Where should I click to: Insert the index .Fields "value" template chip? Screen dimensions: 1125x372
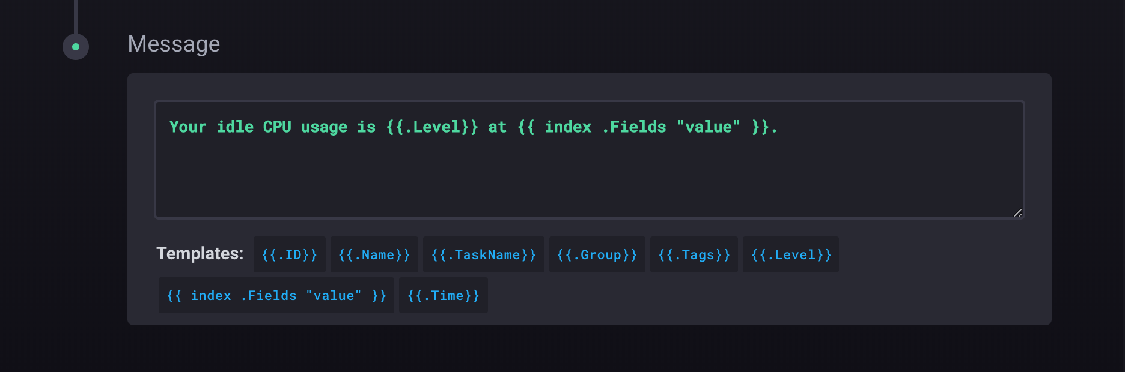276,296
